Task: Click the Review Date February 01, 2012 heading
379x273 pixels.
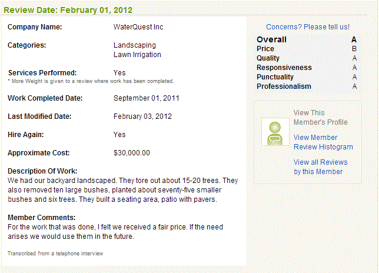Action: [x=68, y=10]
